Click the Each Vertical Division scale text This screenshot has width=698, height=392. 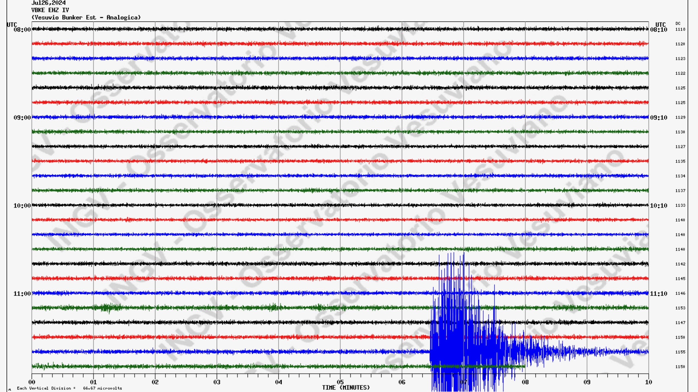[69, 388]
